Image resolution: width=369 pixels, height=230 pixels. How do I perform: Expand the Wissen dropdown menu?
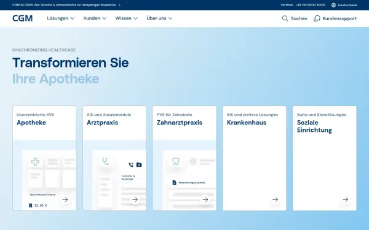(x=126, y=18)
